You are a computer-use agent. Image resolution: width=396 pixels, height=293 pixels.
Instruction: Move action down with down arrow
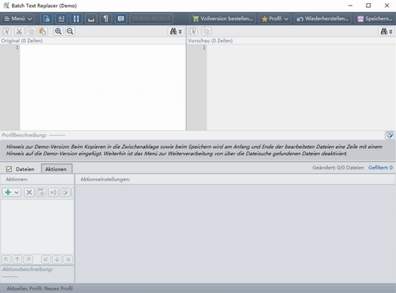[57, 260]
